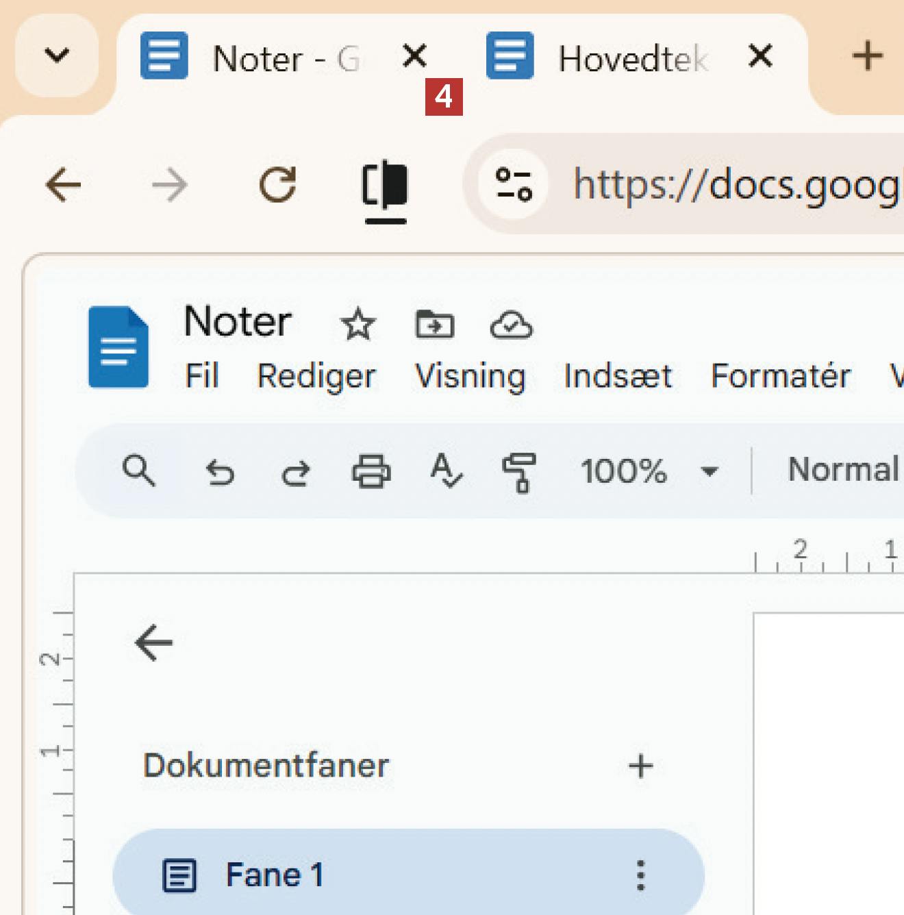Check cloud save status icon
The width and height of the screenshot is (904, 915).
point(511,325)
